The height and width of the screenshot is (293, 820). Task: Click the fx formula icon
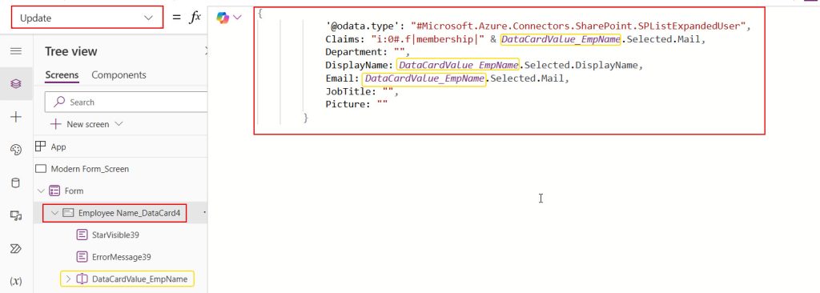(x=195, y=18)
